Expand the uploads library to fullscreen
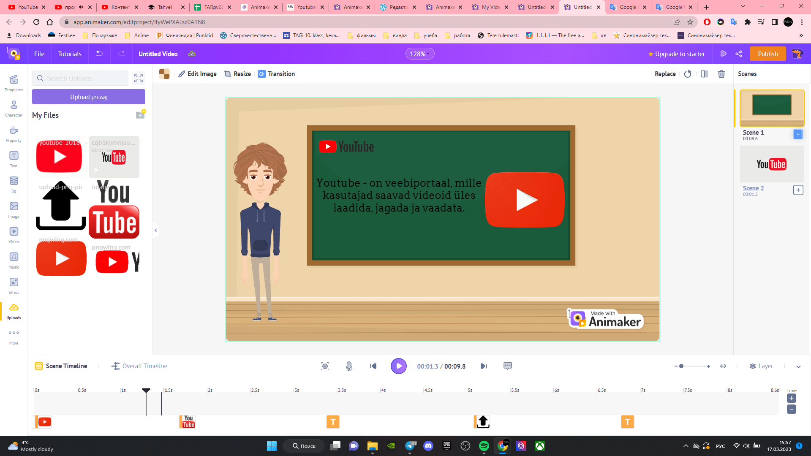 (139, 78)
